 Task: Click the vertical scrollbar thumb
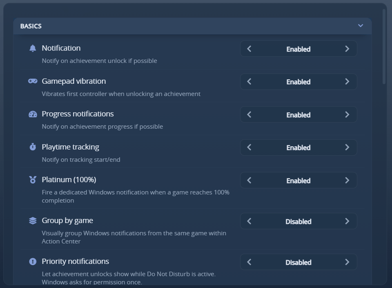click(x=384, y=47)
